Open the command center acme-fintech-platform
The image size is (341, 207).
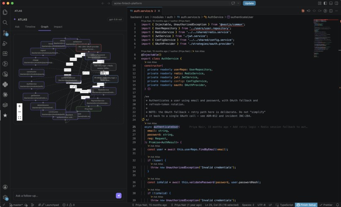pyautogui.click(x=176, y=3)
